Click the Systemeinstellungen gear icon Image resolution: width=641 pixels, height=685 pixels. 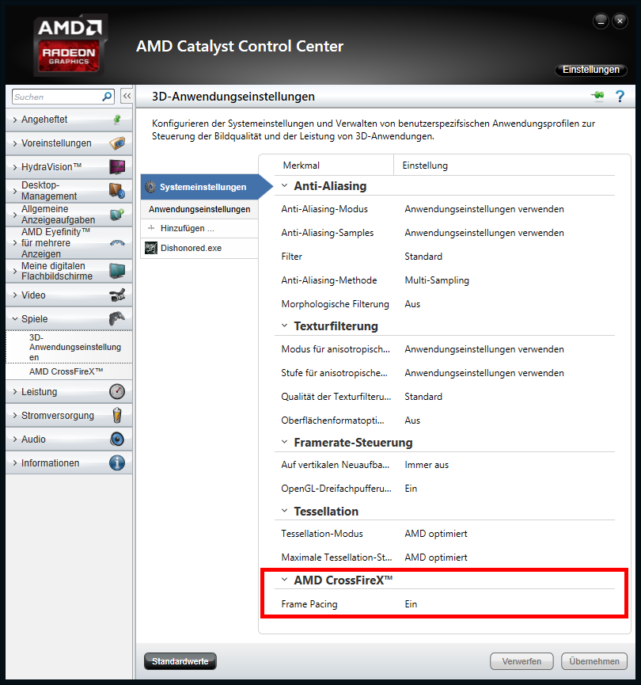150,187
